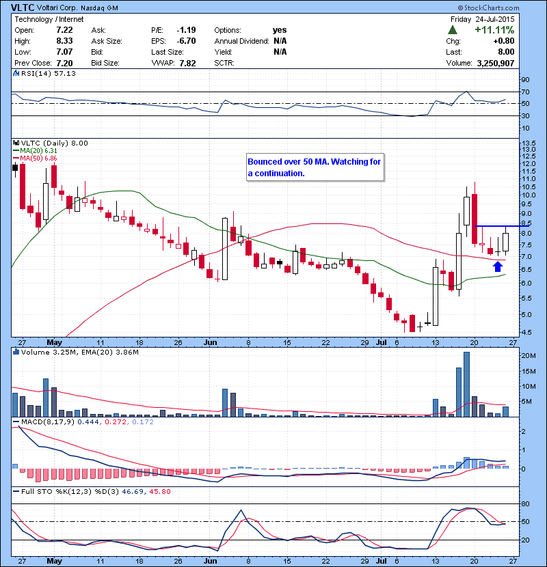Click the Last price 8.00 in the header
Screen dimensions: 547x567
[x=506, y=52]
